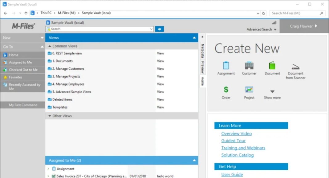Open Checked Out to Me in sidebar
Viewport: 329px width, 178px height.
pyautogui.click(x=23, y=70)
